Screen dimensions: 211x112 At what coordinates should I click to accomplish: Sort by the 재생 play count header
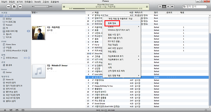[x=182, y=13]
